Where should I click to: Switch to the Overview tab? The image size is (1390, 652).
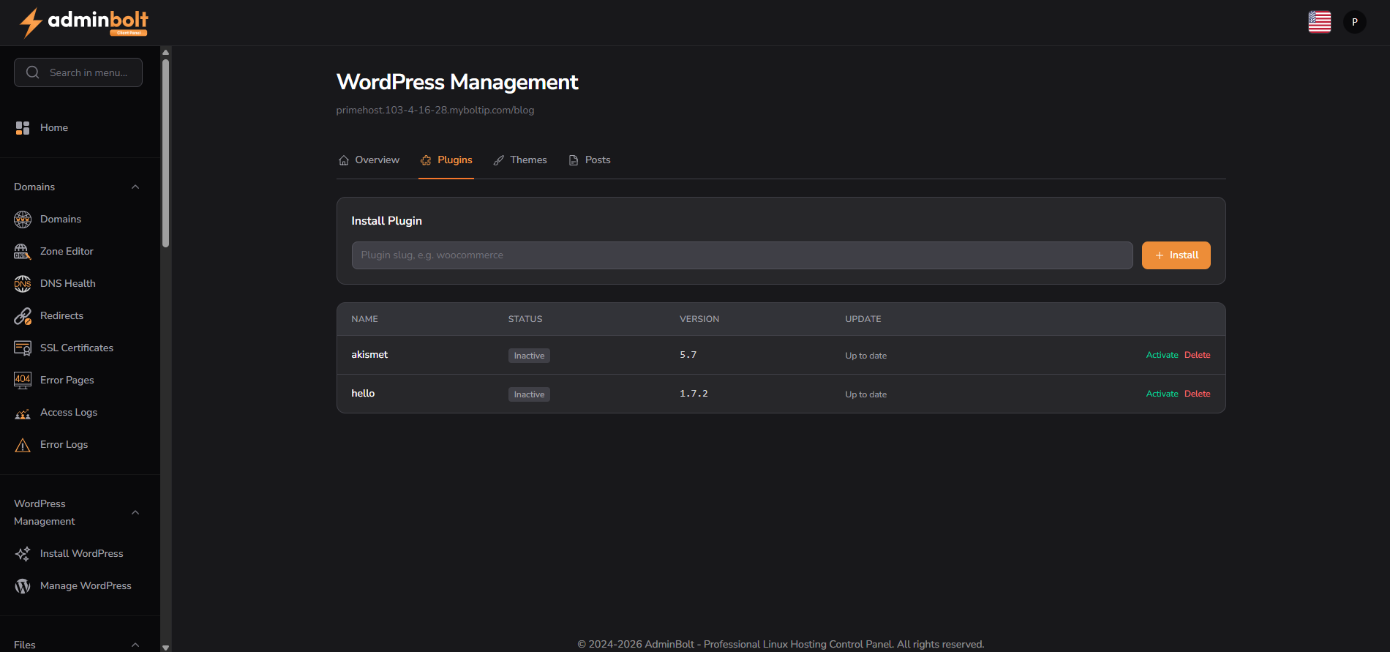(x=369, y=160)
